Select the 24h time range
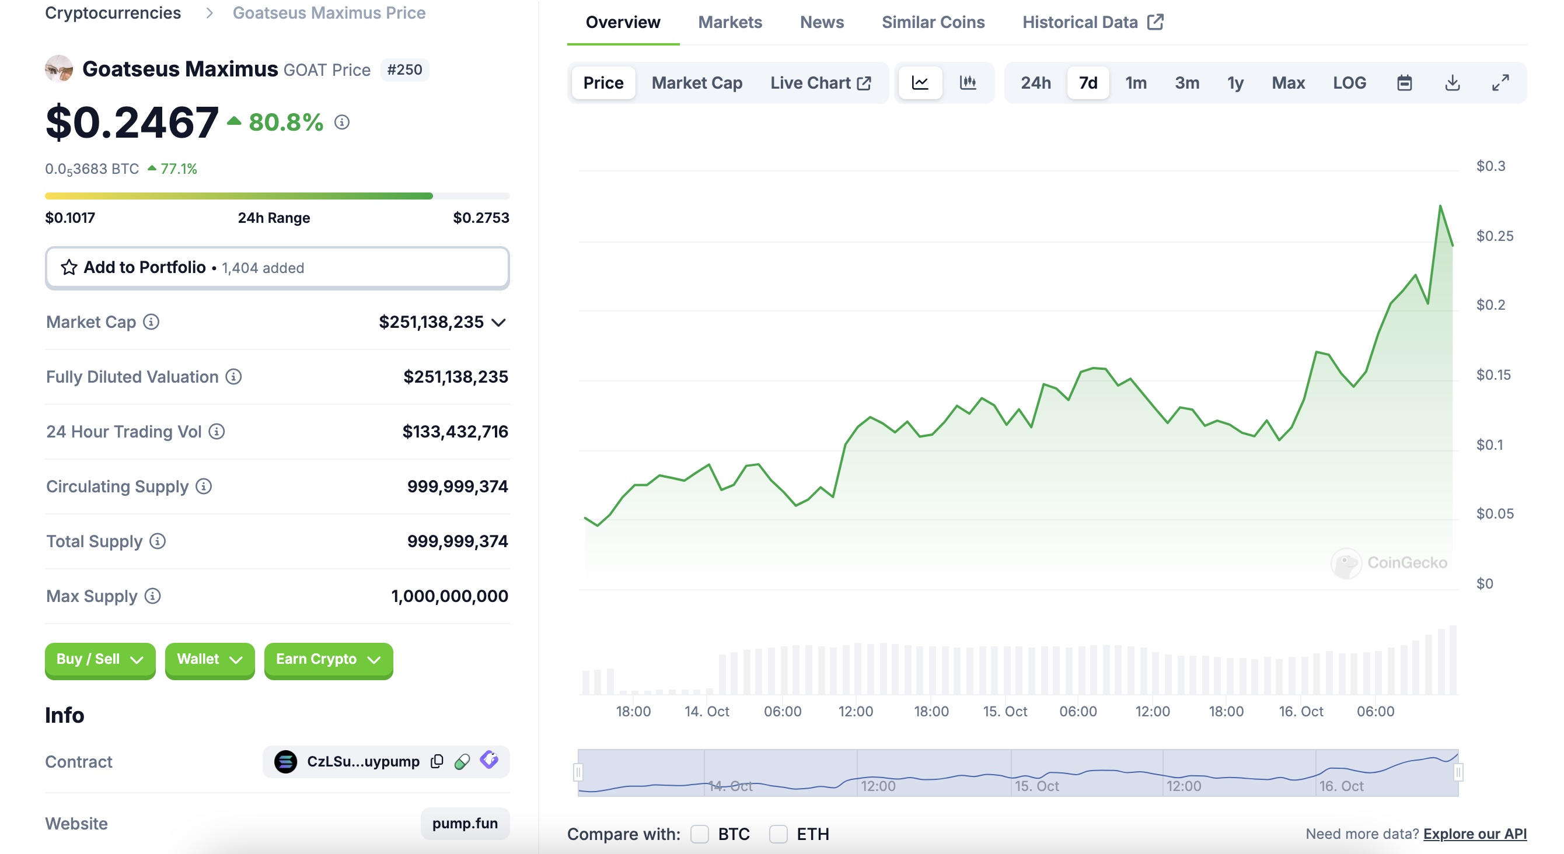Screen dimensions: 1564x854 (x=1036, y=83)
